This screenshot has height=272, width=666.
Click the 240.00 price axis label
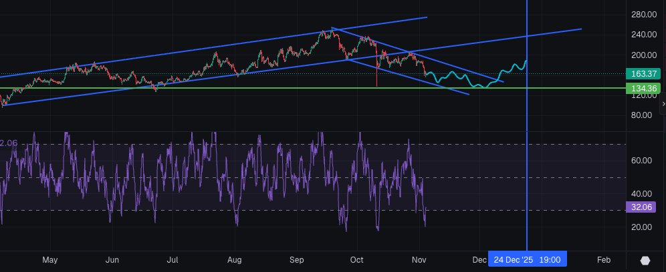(x=645, y=34)
